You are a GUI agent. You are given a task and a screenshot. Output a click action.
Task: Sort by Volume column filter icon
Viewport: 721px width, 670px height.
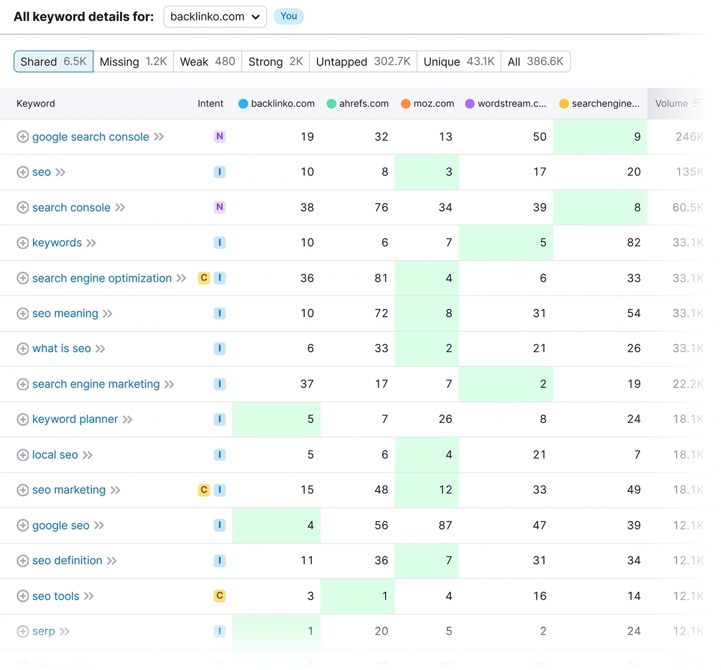pyautogui.click(x=697, y=103)
